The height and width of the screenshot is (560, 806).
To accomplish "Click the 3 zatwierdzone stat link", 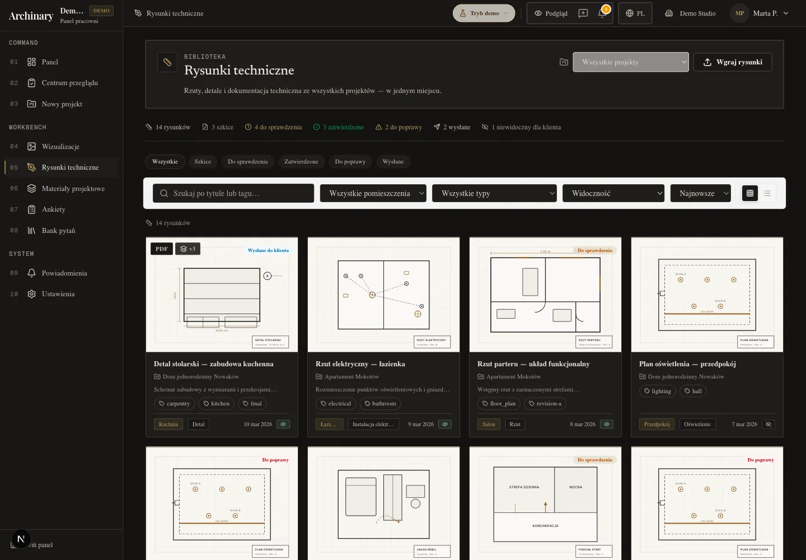I will point(339,127).
